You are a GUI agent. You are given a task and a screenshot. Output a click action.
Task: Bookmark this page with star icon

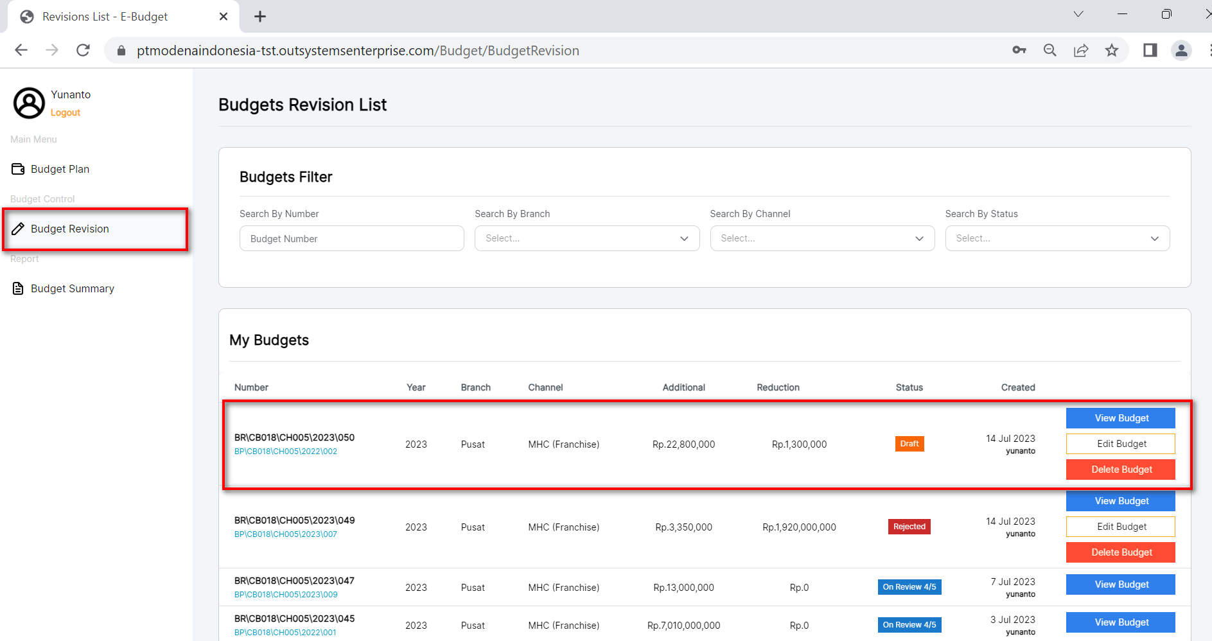pyautogui.click(x=1112, y=50)
